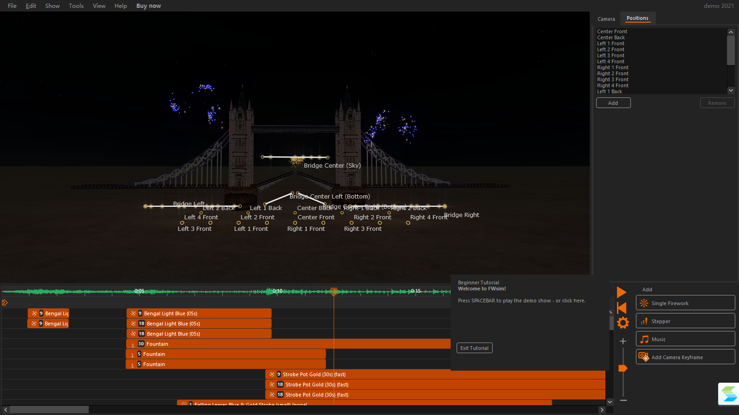Screen dimensions: 739x415
Task: Click the 'Bridge Right' position label in the scene
Action: (461, 215)
